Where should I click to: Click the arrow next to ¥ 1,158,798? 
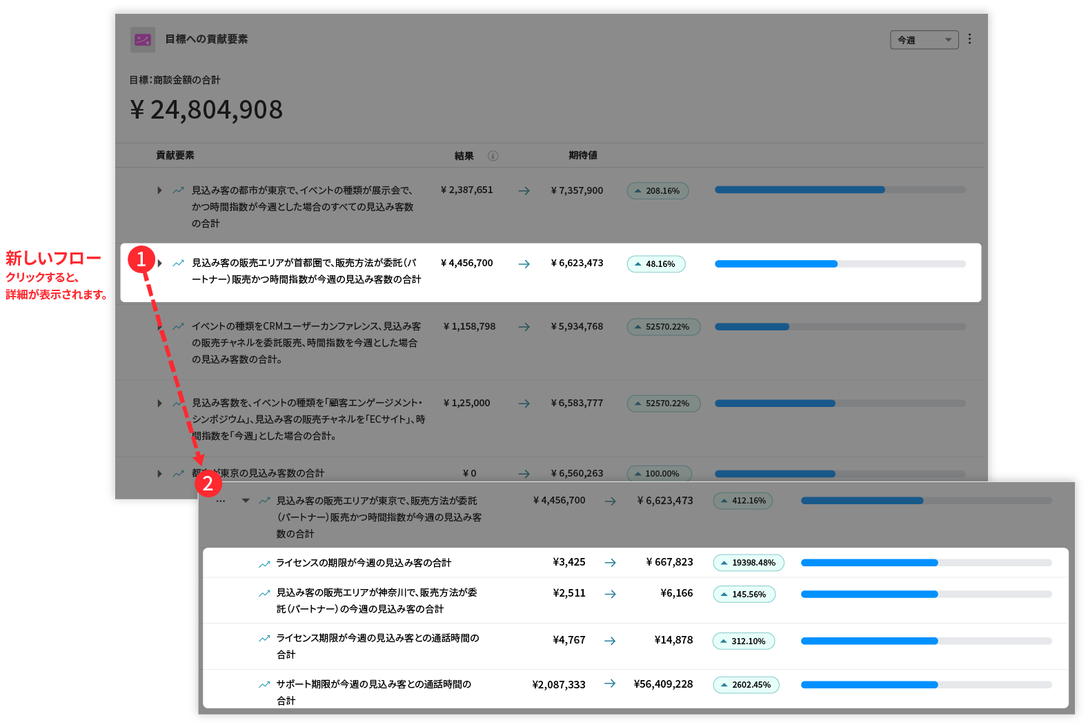tap(524, 327)
